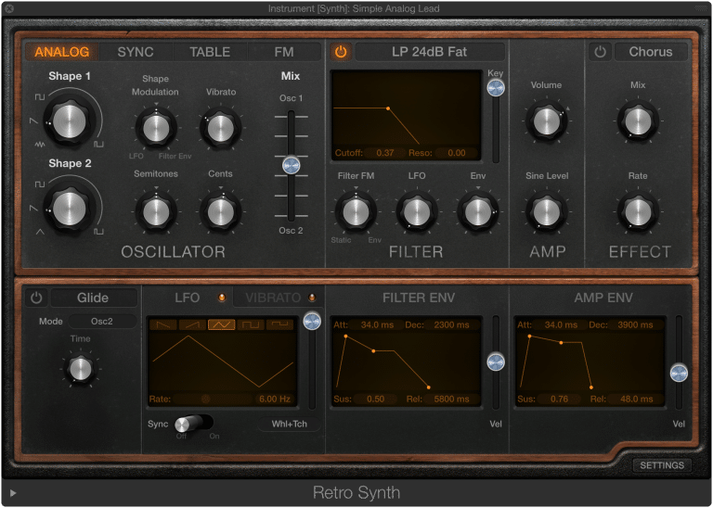Click Filter Env Dec value 2300 ms
The height and width of the screenshot is (508, 713).
coord(451,324)
